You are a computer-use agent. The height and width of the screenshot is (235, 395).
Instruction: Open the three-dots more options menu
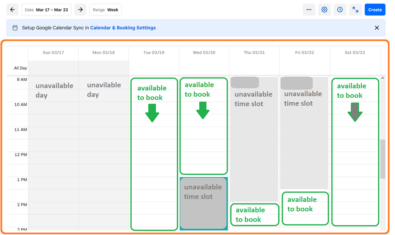point(309,10)
